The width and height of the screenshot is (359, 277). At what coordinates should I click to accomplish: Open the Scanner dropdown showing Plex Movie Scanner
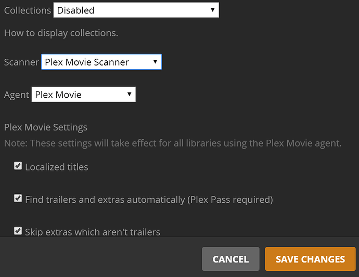coord(101,62)
